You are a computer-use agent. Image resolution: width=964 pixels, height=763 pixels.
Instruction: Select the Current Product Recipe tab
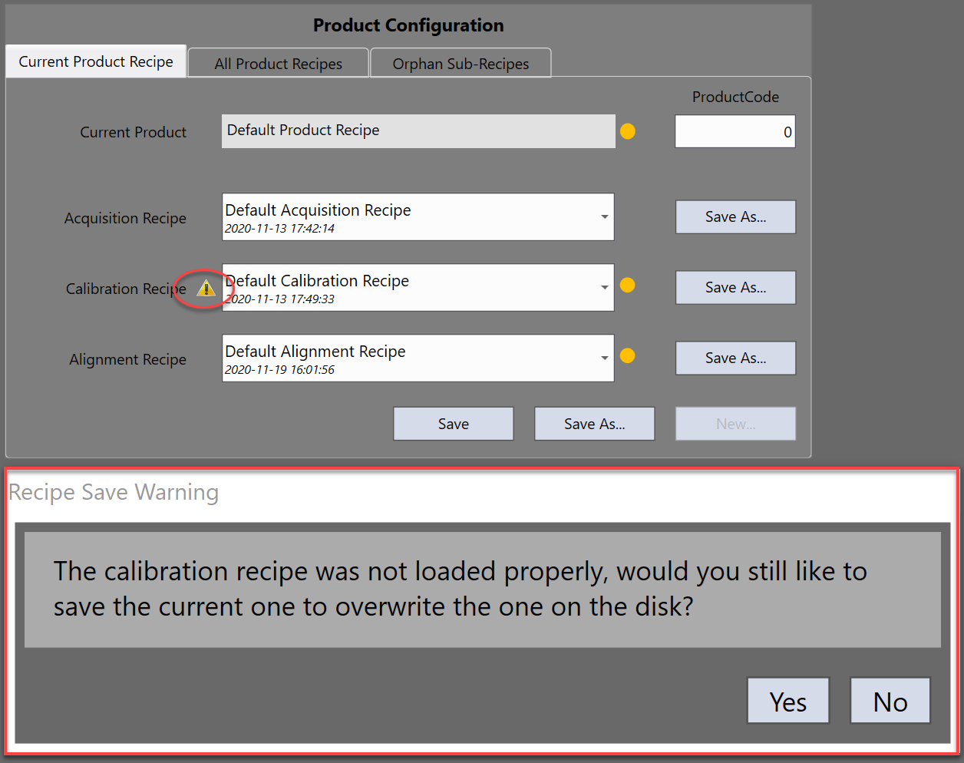pyautogui.click(x=96, y=62)
